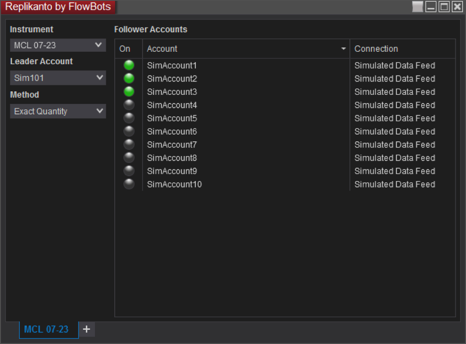
Task: Toggle off SimAccount3 follower
Action: coord(129,91)
